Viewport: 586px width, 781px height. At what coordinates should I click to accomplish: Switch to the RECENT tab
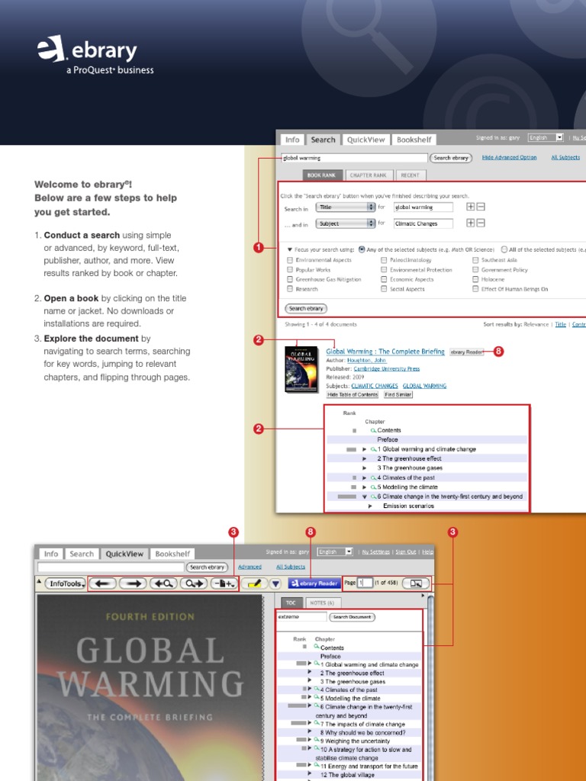(x=410, y=175)
